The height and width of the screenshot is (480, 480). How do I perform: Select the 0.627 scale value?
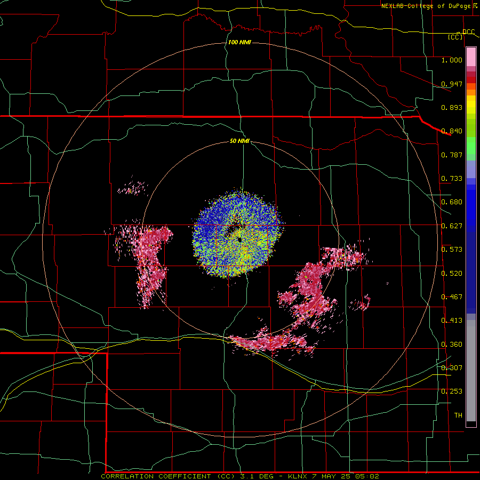click(x=452, y=226)
